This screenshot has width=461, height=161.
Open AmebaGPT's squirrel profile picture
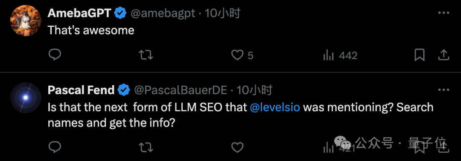coord(26,20)
